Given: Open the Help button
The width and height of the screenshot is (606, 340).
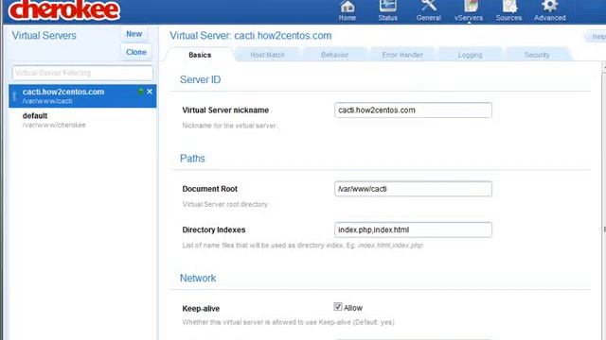Looking at the screenshot, I should 596,37.
